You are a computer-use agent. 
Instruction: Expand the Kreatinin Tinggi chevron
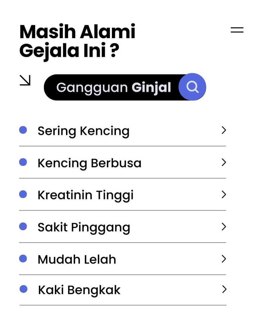point(224,194)
